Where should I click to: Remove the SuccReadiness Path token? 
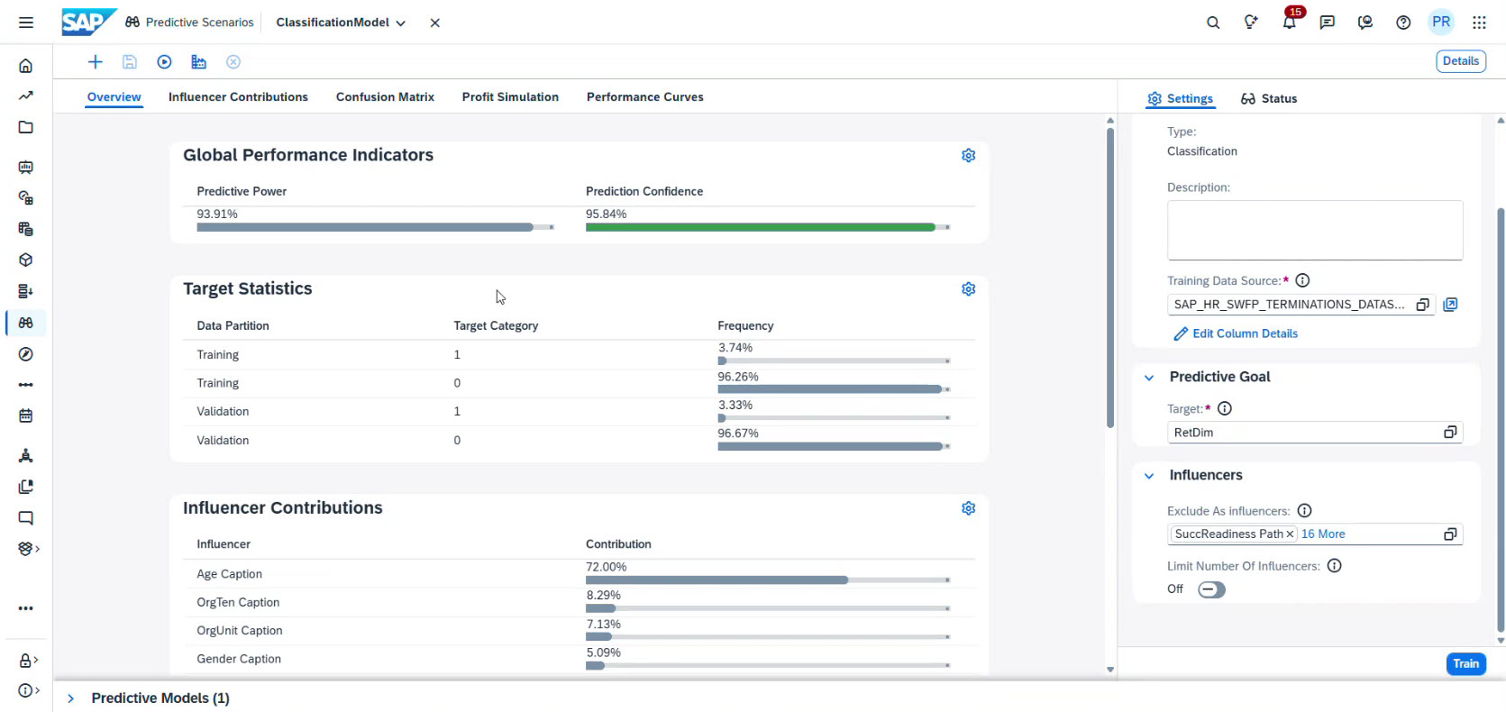pyautogui.click(x=1290, y=534)
